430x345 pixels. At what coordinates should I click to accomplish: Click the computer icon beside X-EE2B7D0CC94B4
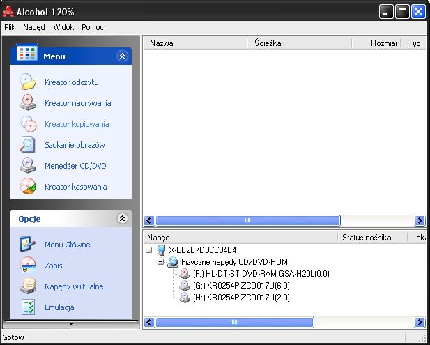coord(161,250)
